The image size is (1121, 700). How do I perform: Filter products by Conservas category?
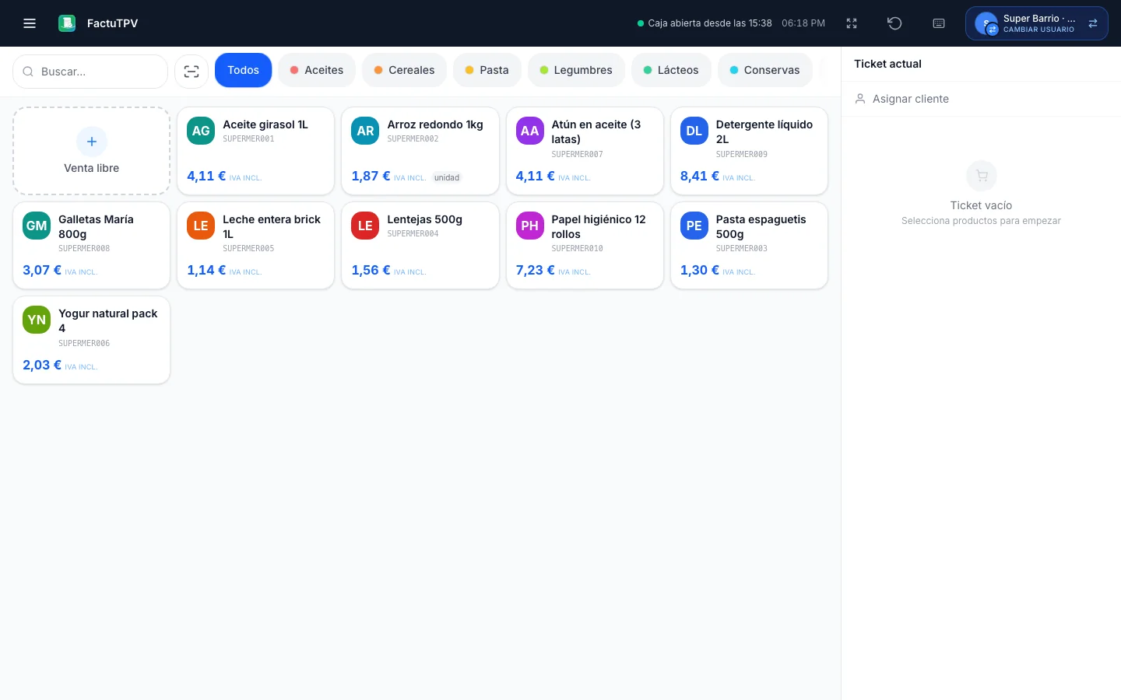pyautogui.click(x=764, y=70)
